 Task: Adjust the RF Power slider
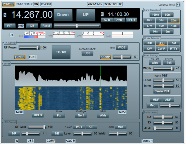click(29, 48)
